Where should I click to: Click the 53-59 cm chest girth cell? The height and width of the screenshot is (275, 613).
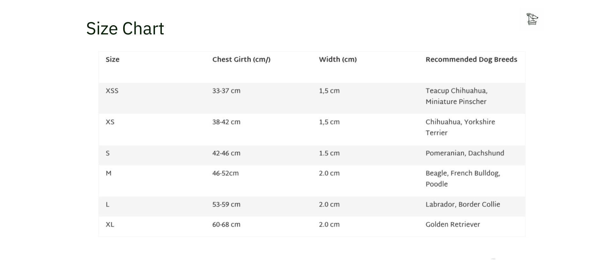tap(226, 205)
